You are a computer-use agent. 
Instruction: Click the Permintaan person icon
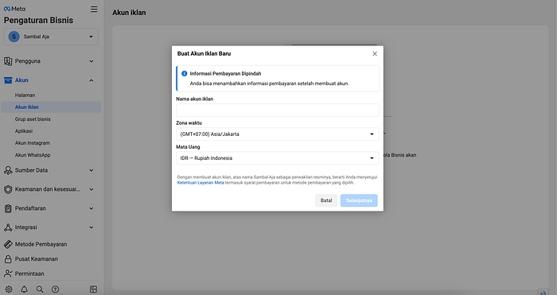pyautogui.click(x=8, y=274)
